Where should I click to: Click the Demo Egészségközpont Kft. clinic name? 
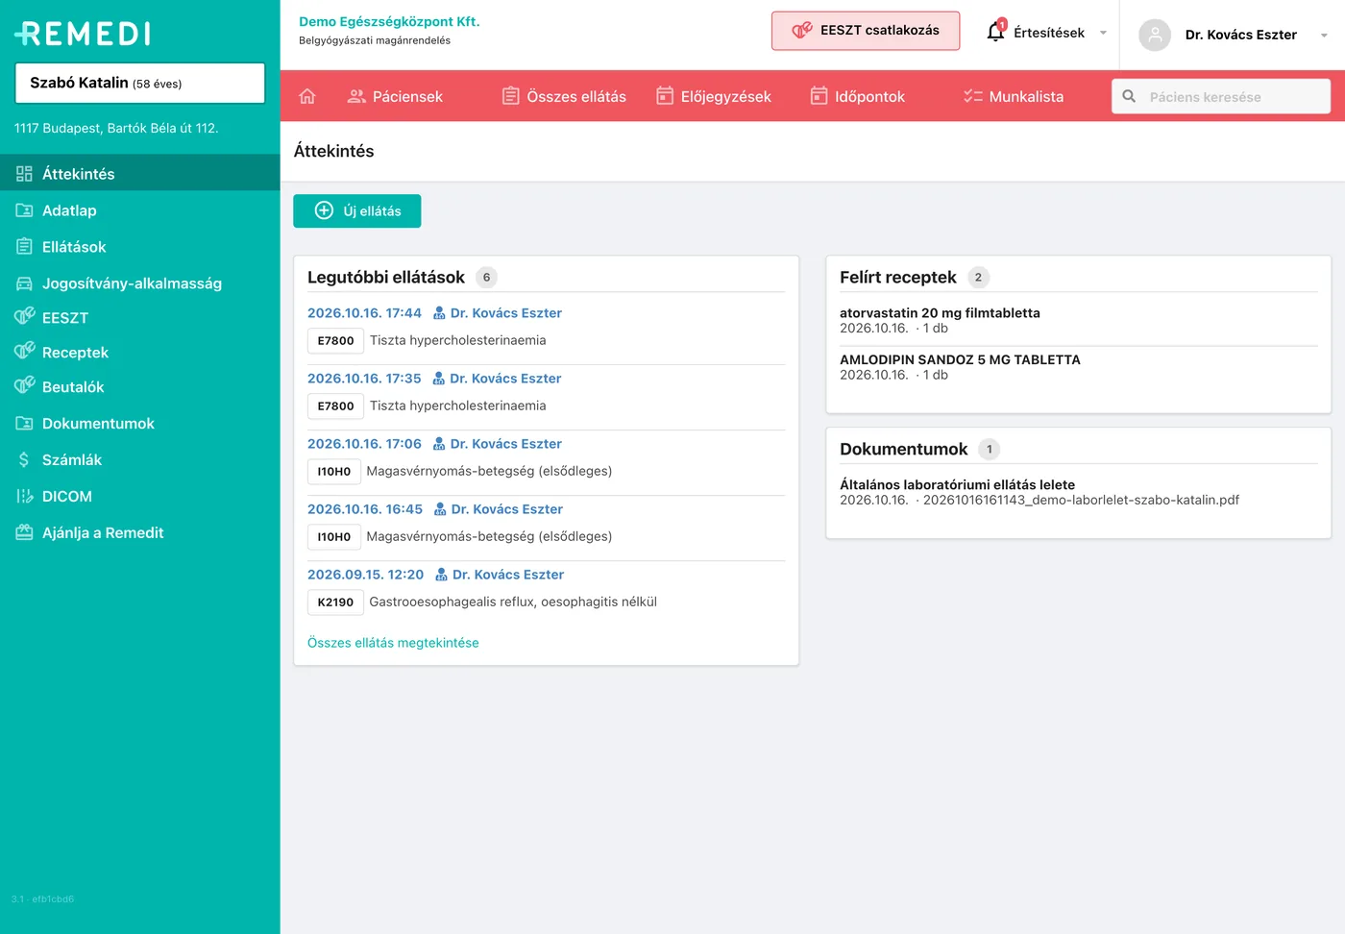pos(389,21)
